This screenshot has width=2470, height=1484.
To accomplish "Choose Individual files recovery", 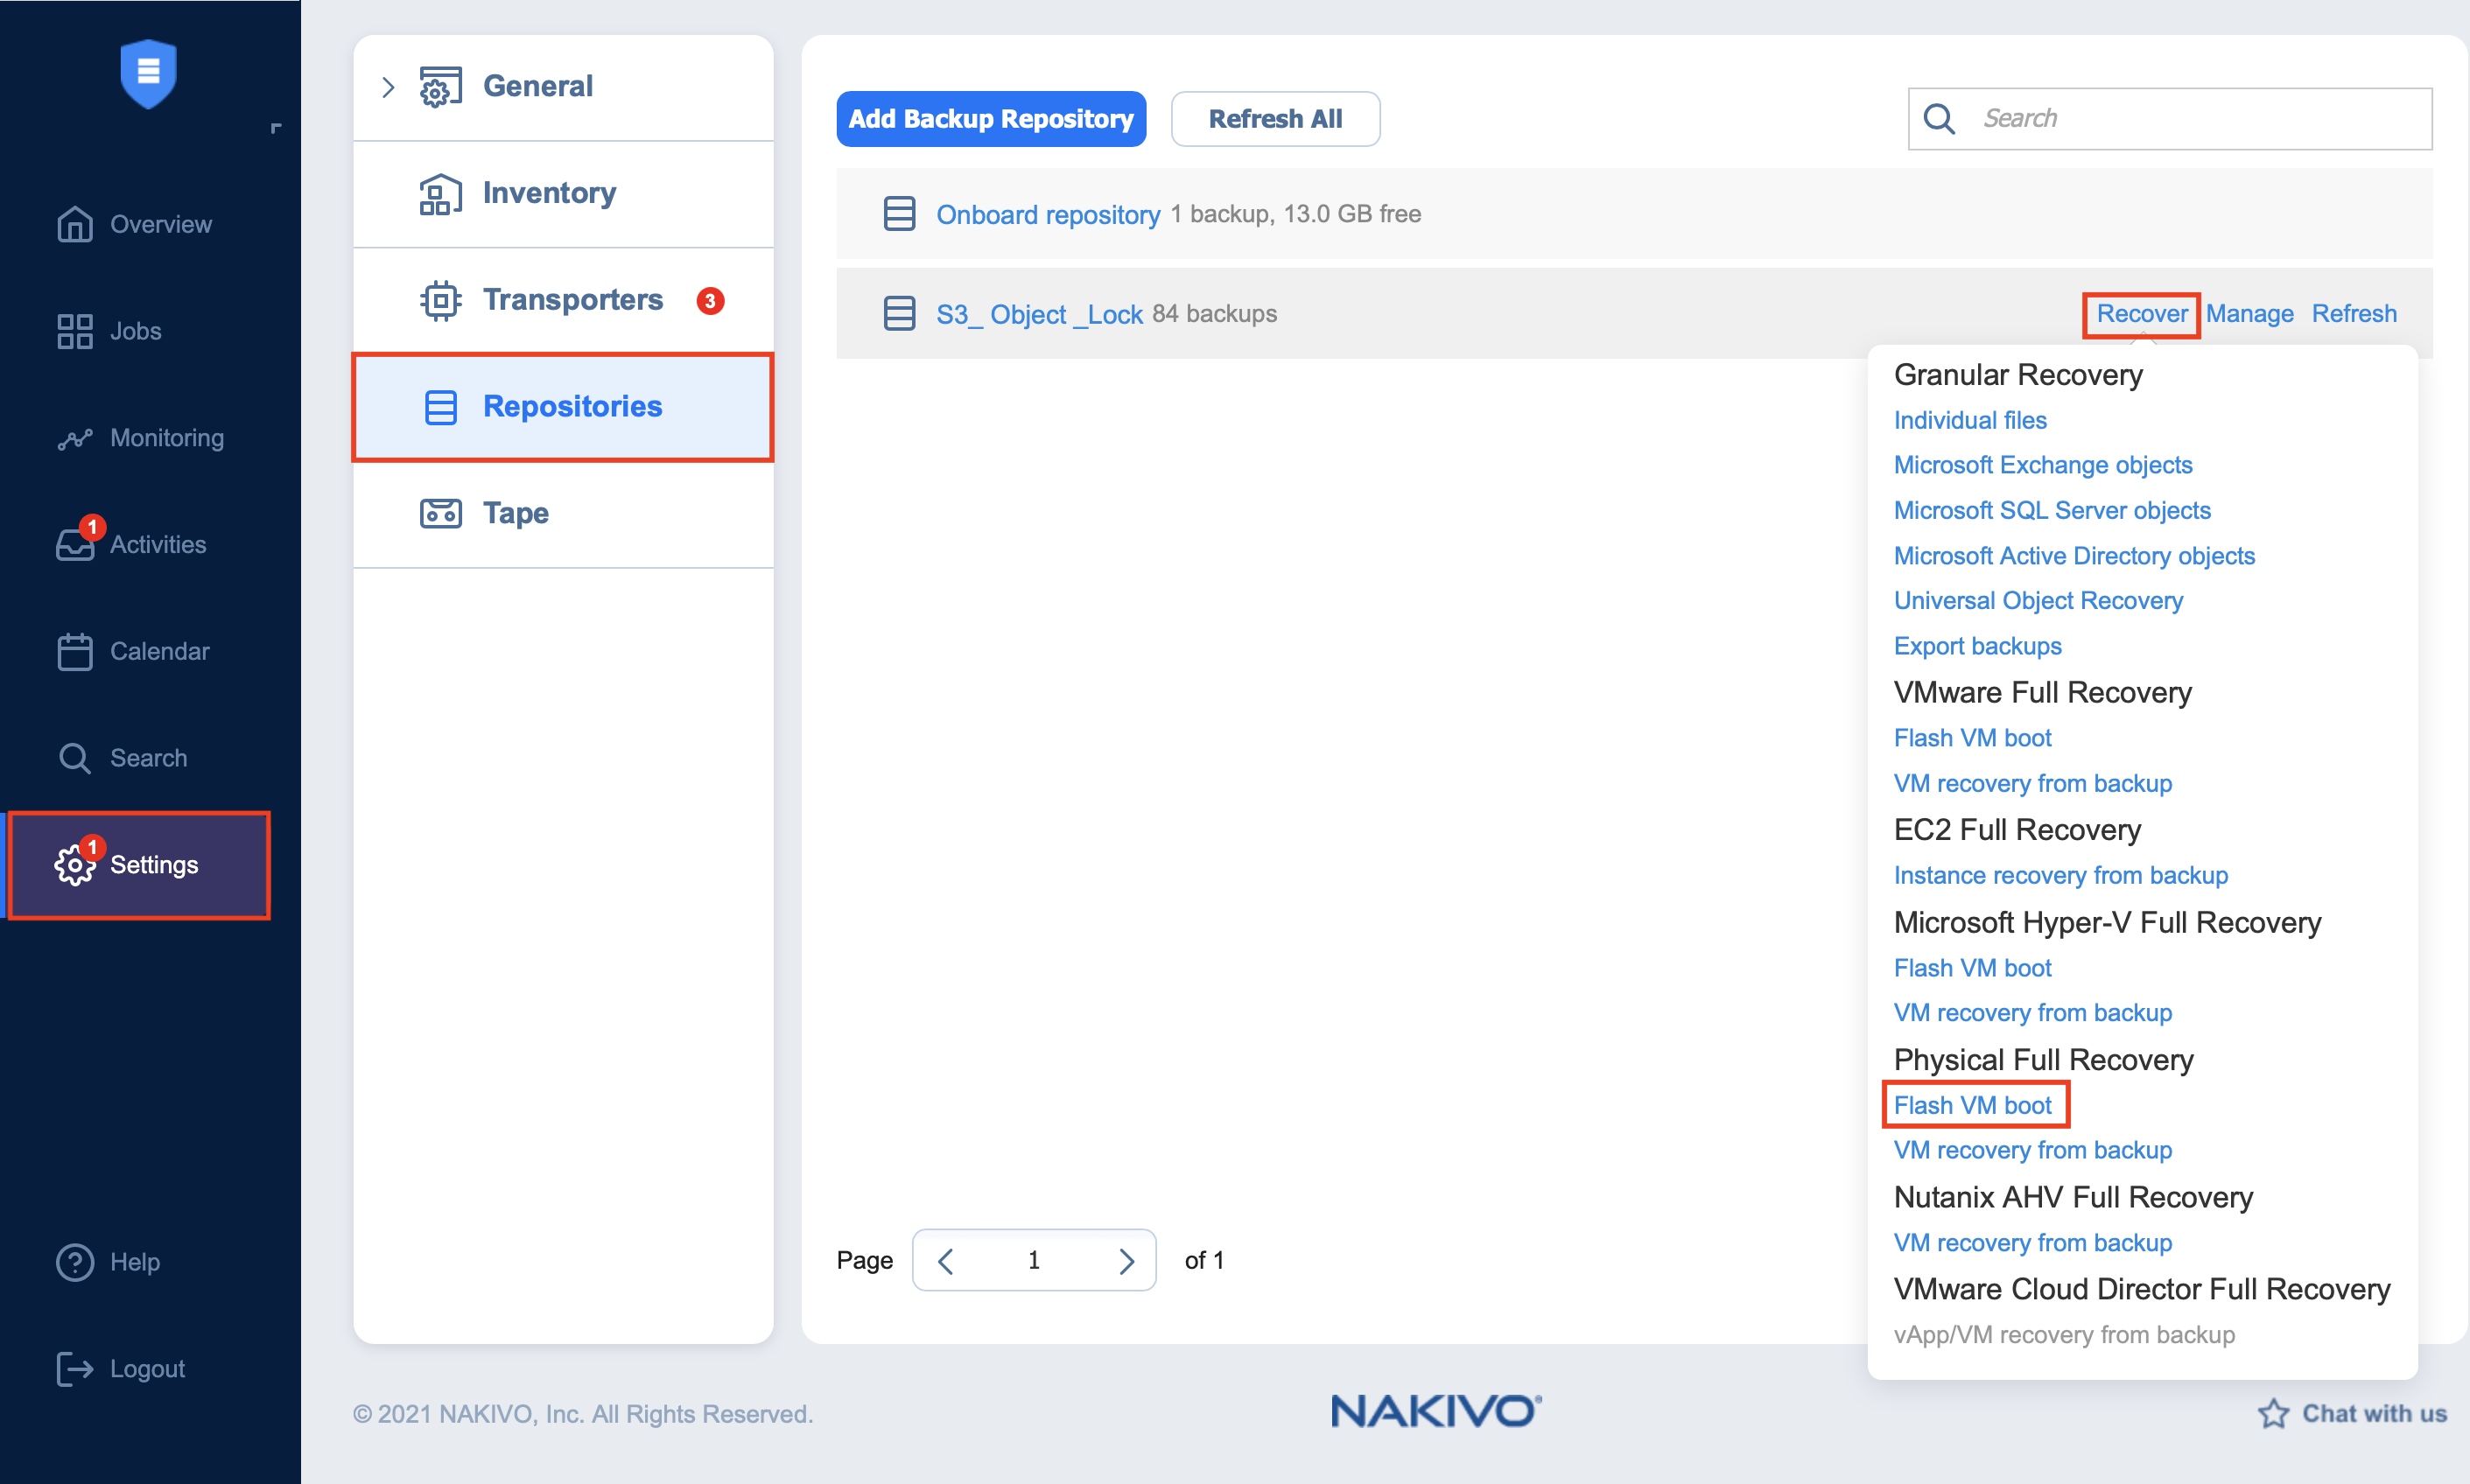I will pos(1970,420).
